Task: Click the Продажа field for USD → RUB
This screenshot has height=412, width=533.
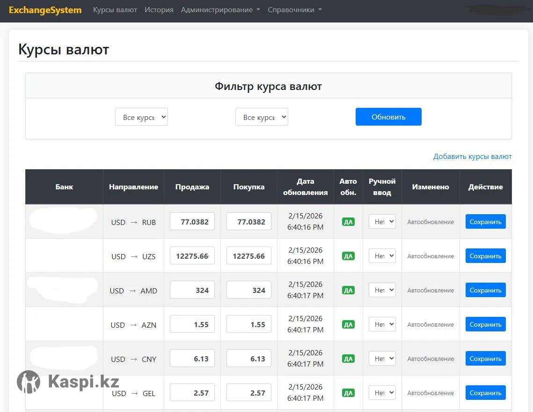Action: coord(192,222)
